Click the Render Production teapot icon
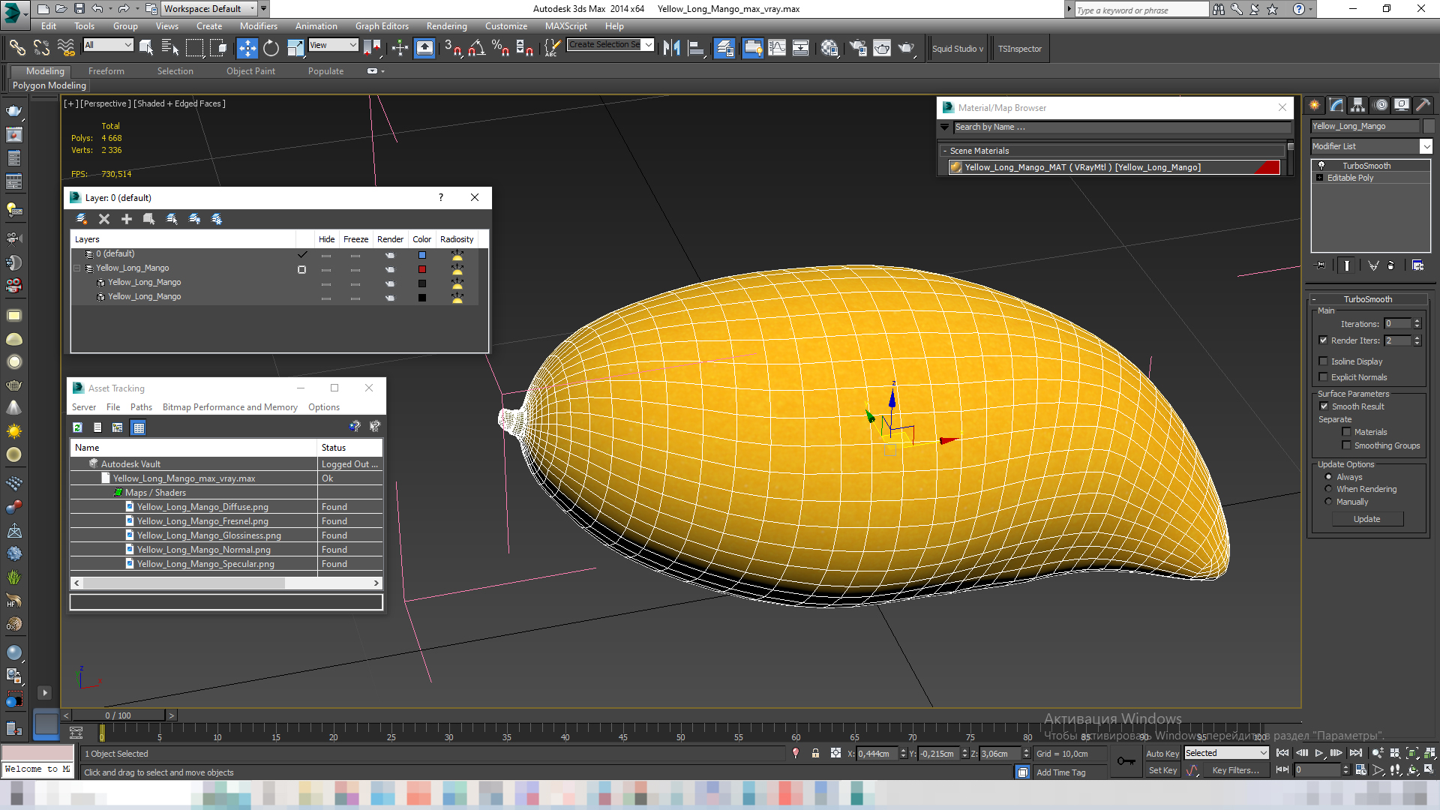Viewport: 1440px width, 810px height. pyautogui.click(x=907, y=48)
